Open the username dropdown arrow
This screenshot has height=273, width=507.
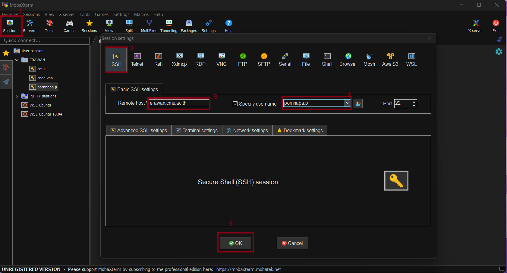point(347,103)
